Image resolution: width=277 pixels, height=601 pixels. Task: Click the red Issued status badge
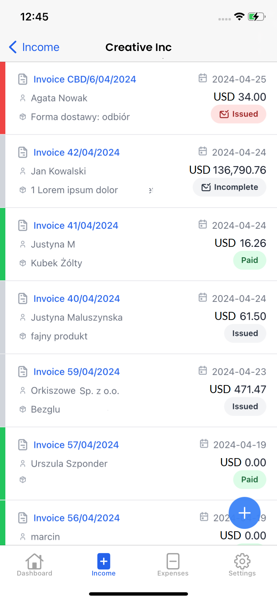[239, 114]
